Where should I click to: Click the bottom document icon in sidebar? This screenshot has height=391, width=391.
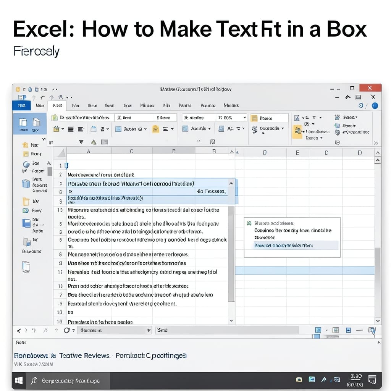tap(26, 266)
